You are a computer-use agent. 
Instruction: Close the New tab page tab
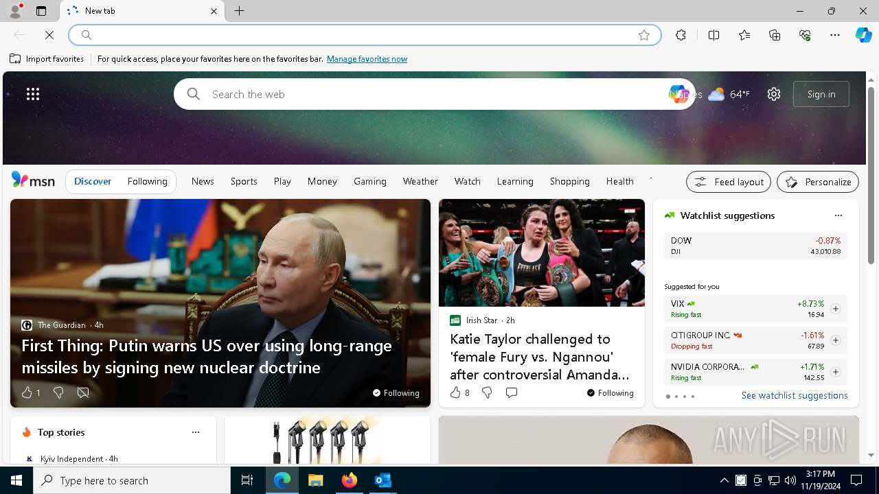[214, 11]
